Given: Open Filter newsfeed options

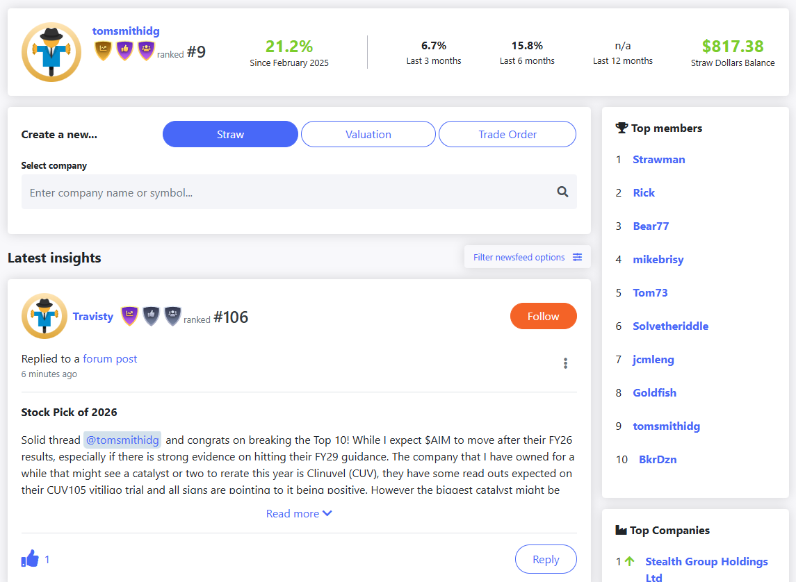Looking at the screenshot, I should click(x=528, y=257).
